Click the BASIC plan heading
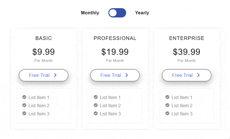The height and width of the screenshot is (139, 230). [43, 38]
